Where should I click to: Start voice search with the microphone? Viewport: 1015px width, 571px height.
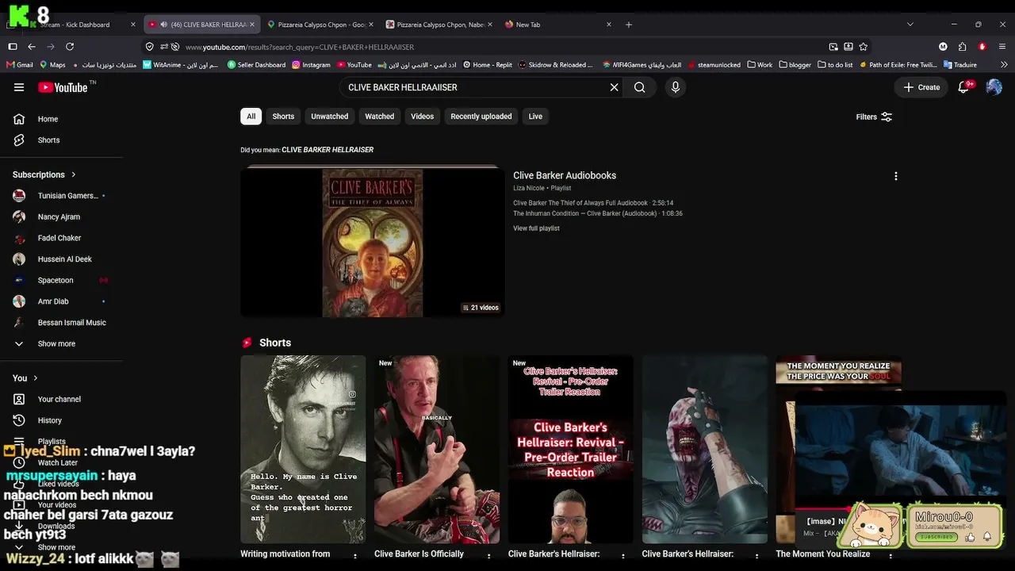[x=676, y=87]
